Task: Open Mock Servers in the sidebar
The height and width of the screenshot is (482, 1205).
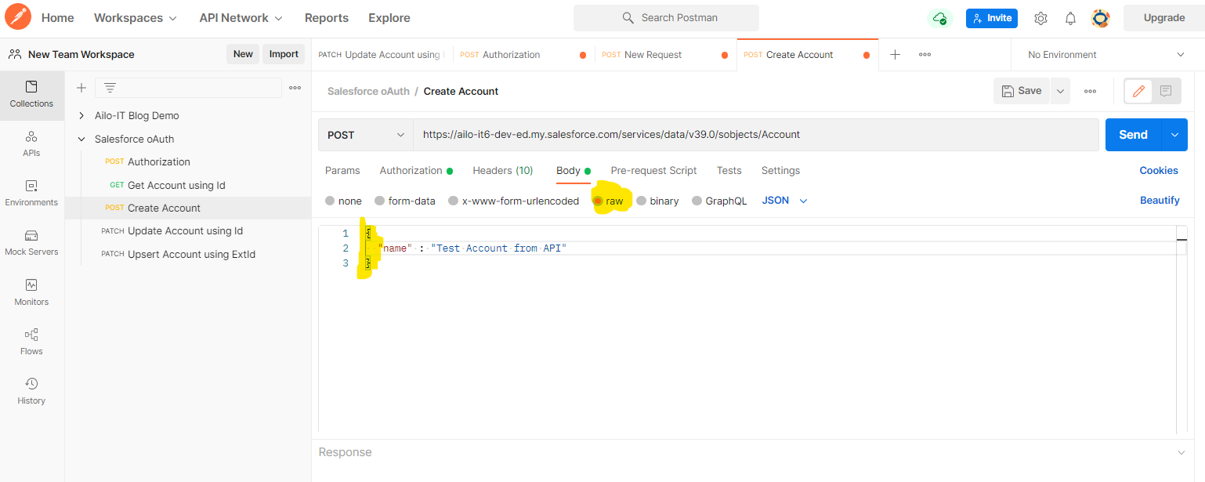Action: (31, 243)
